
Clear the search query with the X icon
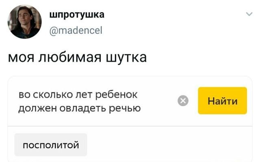[x=183, y=101]
